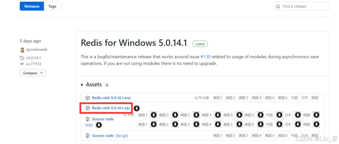The height and width of the screenshot is (144, 339).
Task: Select 美国 6 mirror in the msi row
Action: pos(283,98)
